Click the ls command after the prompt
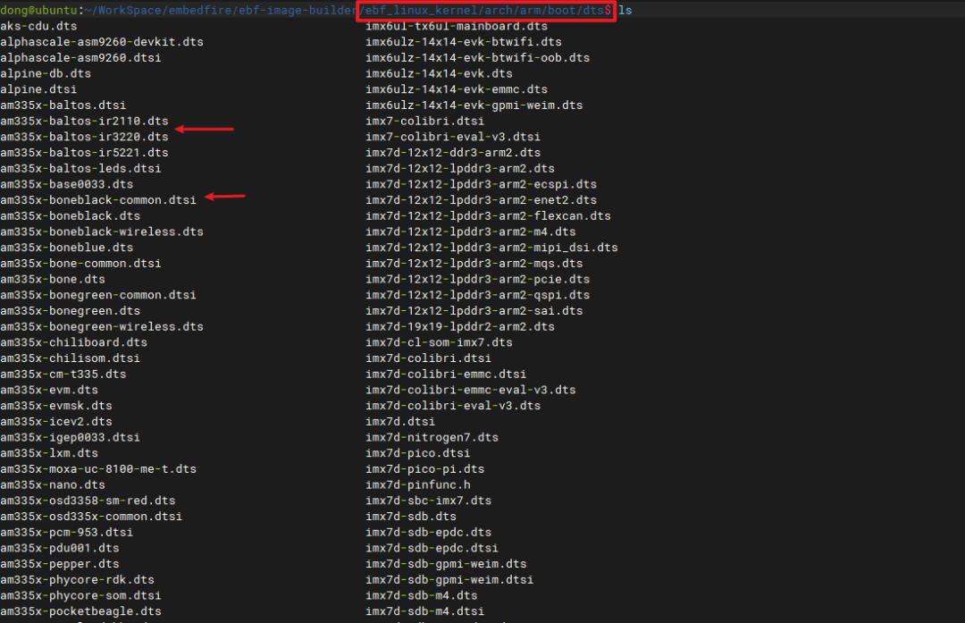 click(625, 10)
